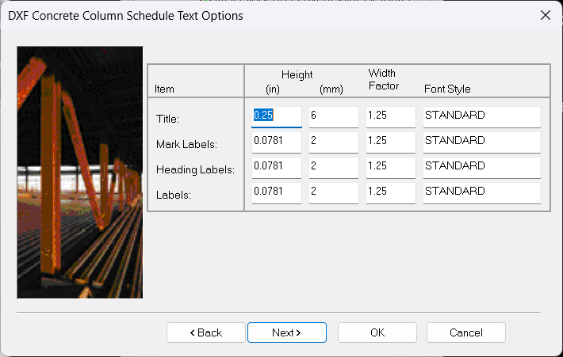Click Labels row width factor field

click(390, 192)
